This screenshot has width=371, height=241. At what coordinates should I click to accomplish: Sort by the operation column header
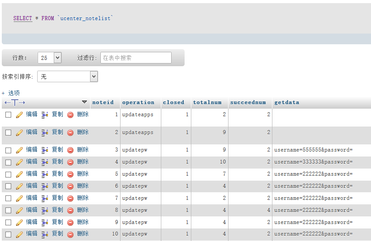coord(138,102)
